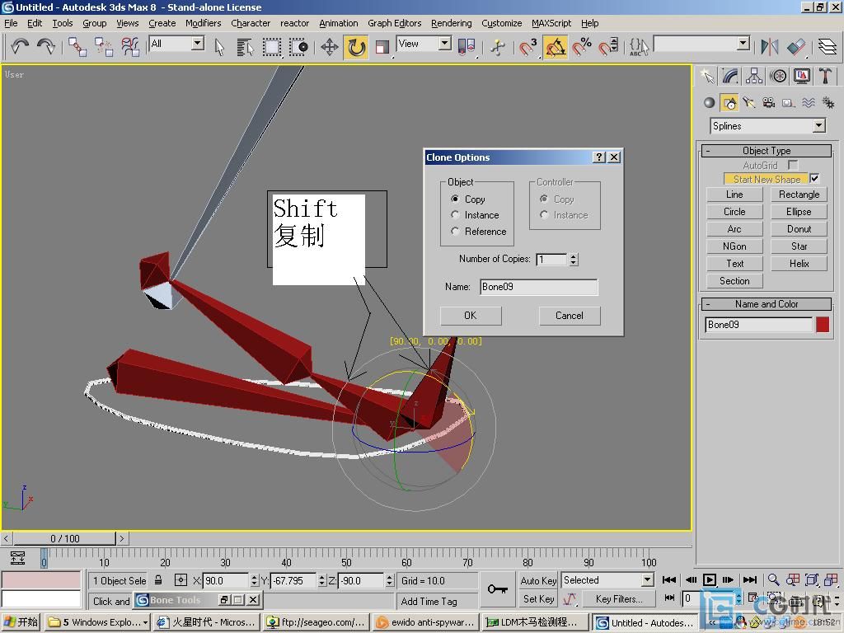The image size is (844, 633).
Task: Click the Redo arrow icon
Action: click(46, 46)
